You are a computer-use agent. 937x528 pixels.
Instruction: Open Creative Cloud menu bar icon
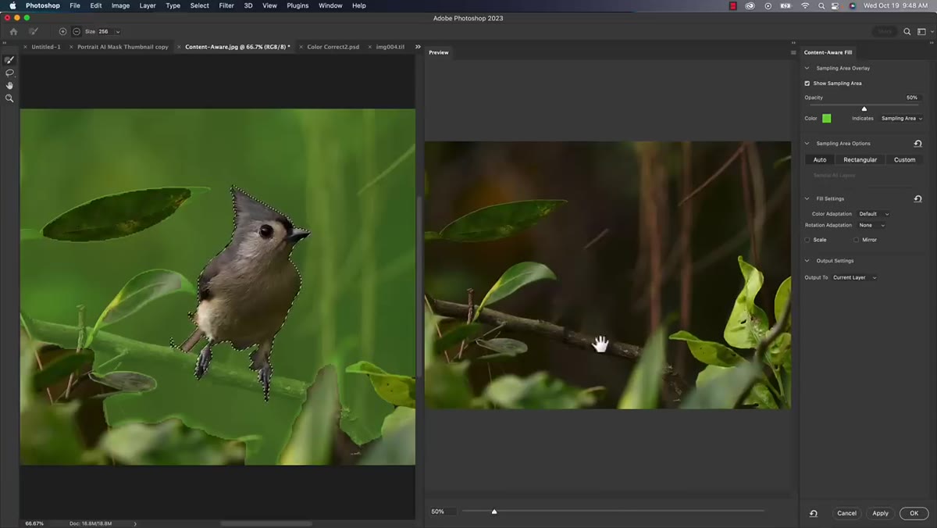(x=750, y=5)
